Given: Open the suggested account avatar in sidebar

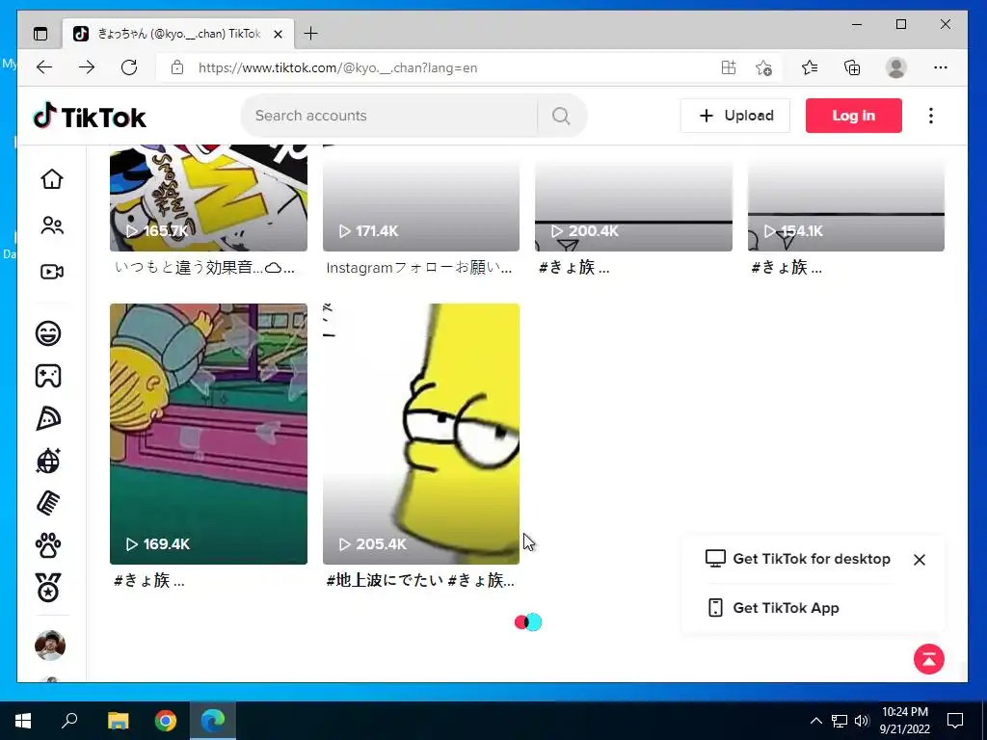Looking at the screenshot, I should [50, 646].
